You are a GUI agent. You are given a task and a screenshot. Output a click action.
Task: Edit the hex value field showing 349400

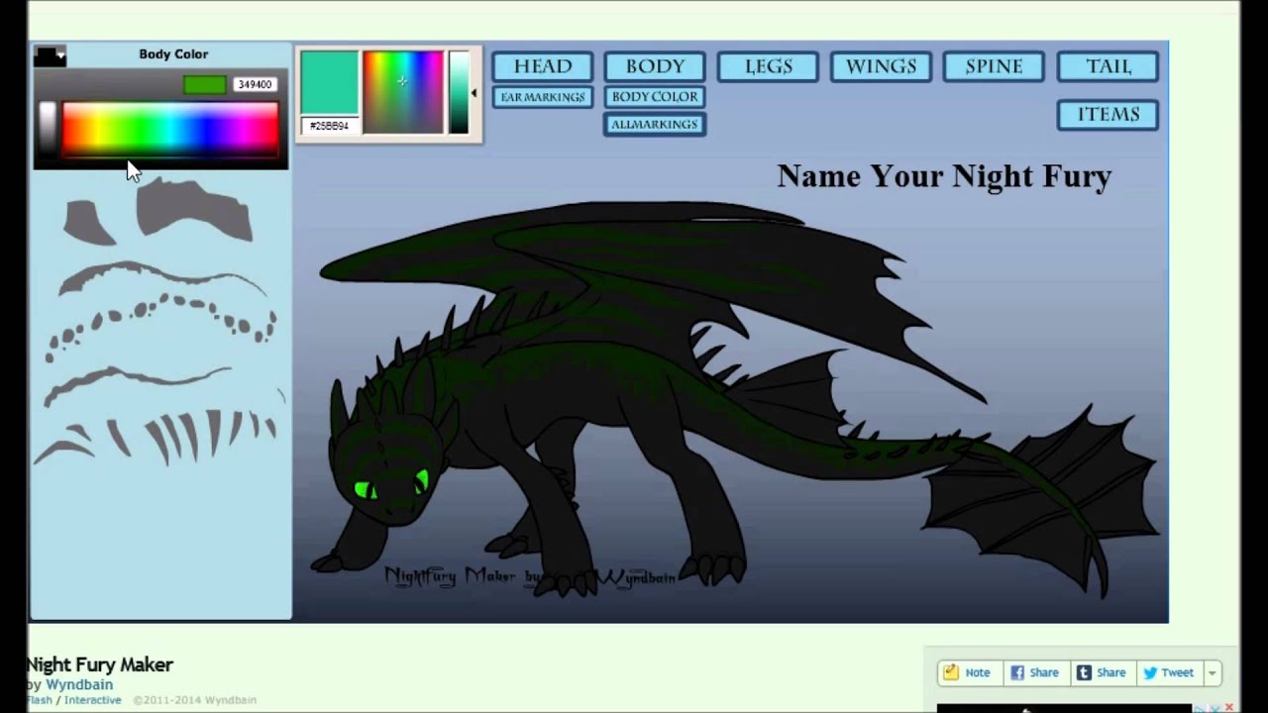255,85
